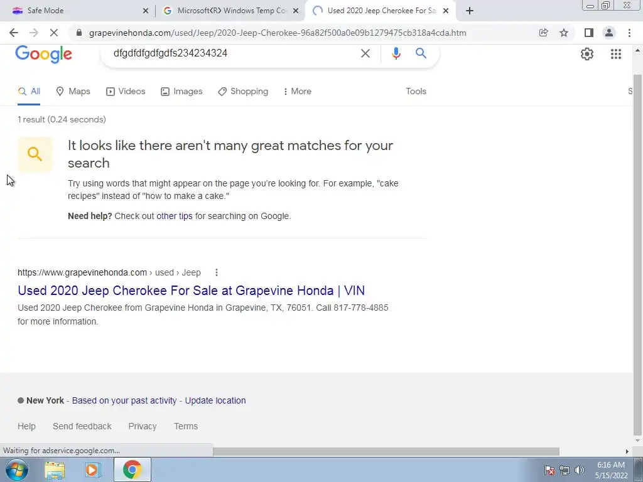Image resolution: width=643 pixels, height=482 pixels.
Task: Open Action Center flag icon
Action: coord(549,470)
